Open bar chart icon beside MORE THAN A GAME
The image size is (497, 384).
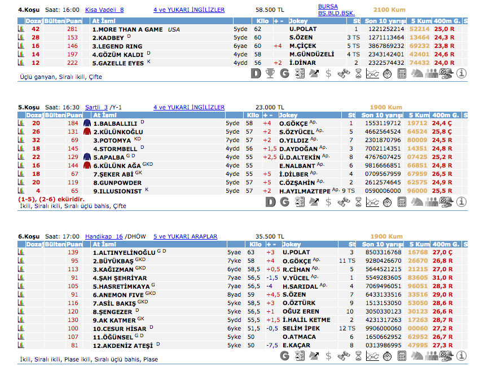[21, 29]
